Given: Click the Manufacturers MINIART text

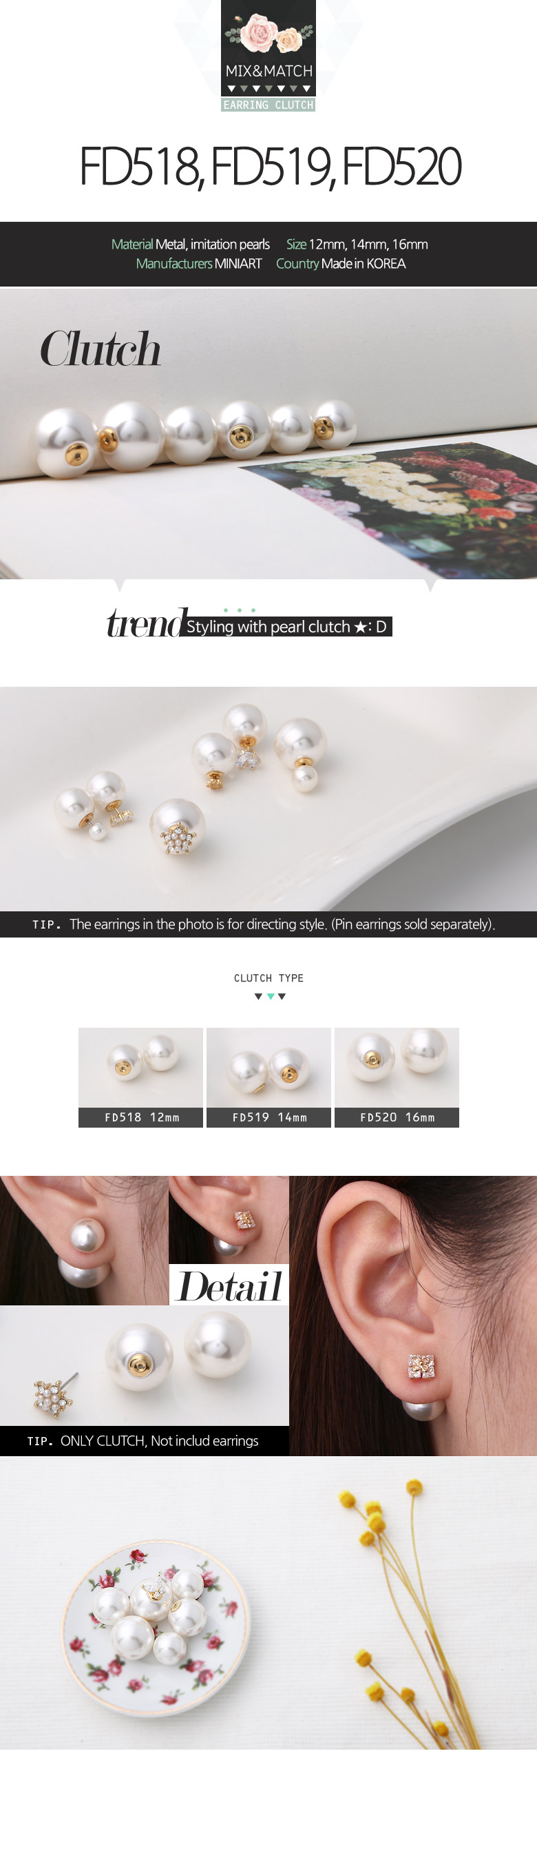Looking at the screenshot, I should click(199, 264).
